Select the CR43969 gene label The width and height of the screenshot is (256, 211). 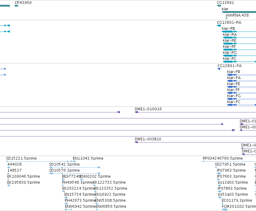pos(23,3)
